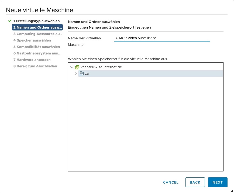The width and height of the screenshot is (234, 193).
Task: Proceed with the NEXT button
Action: coord(218,182)
